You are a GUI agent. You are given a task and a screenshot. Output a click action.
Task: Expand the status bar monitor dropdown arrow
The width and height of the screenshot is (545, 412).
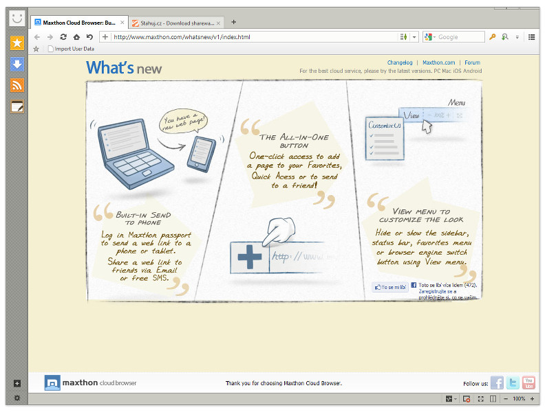click(x=455, y=399)
